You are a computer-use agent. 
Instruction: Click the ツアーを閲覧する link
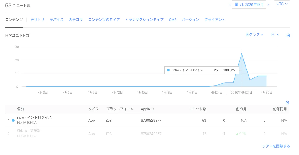[x=276, y=146]
